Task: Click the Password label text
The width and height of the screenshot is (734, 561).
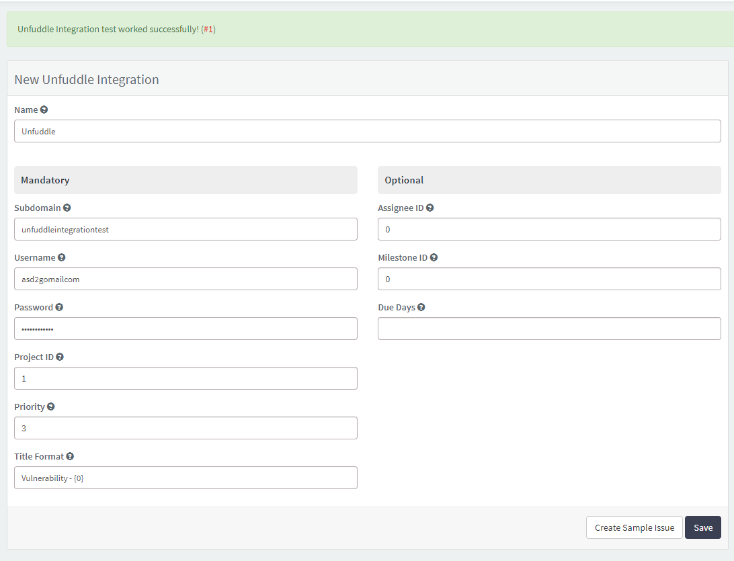Action: 34,307
